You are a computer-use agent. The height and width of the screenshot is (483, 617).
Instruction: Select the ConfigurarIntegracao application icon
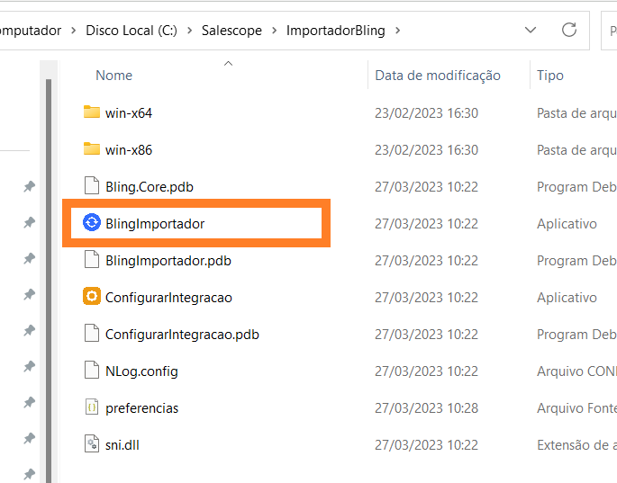click(x=92, y=296)
